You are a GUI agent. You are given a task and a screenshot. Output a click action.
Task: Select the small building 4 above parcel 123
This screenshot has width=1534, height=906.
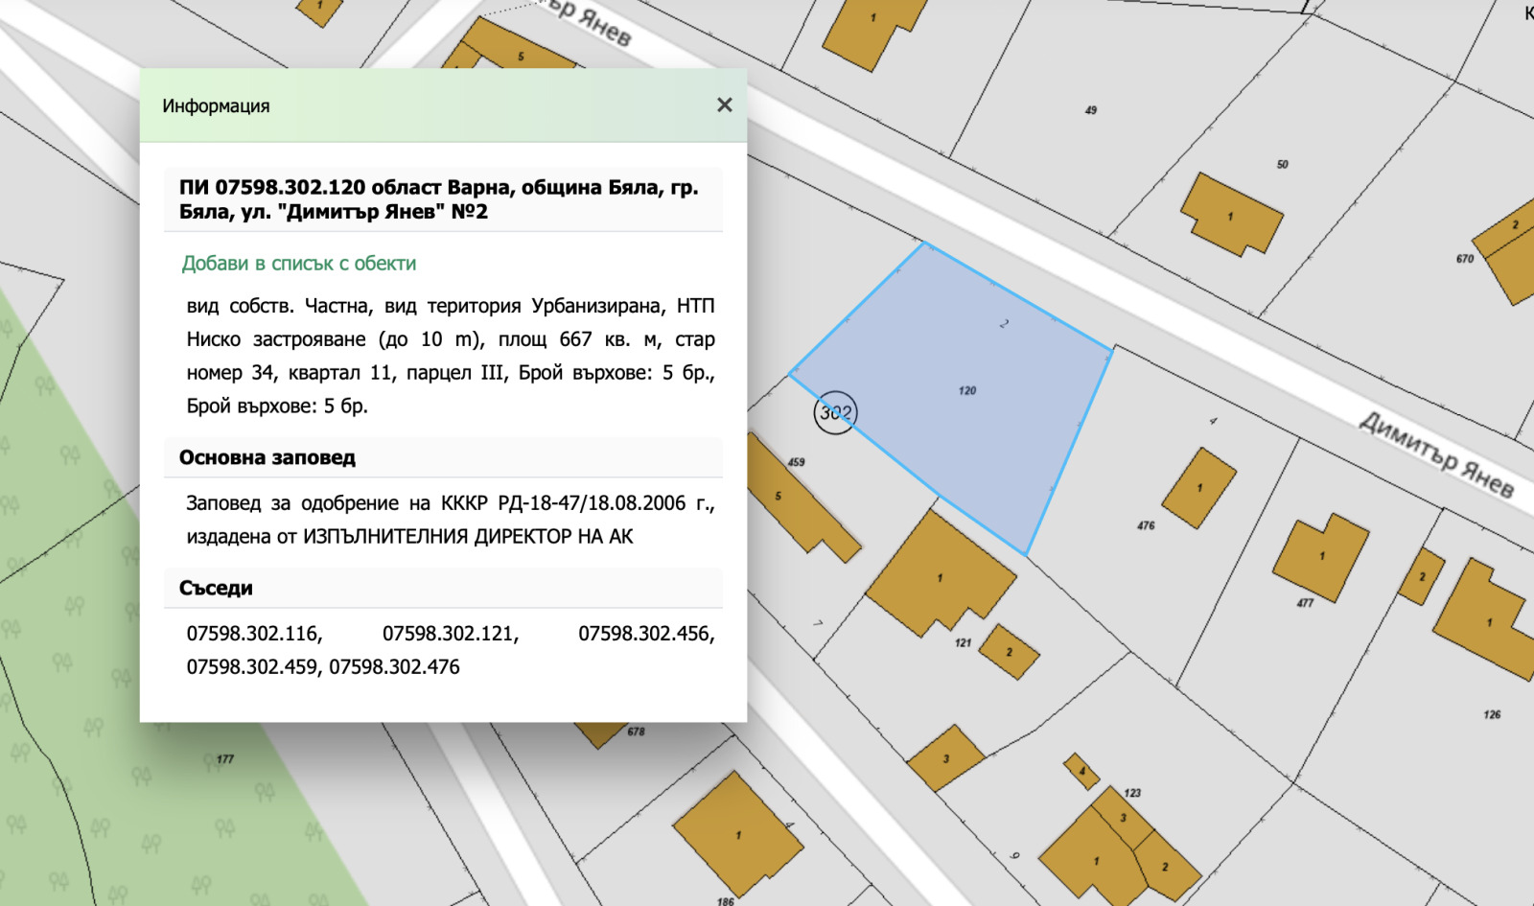[x=1081, y=771]
